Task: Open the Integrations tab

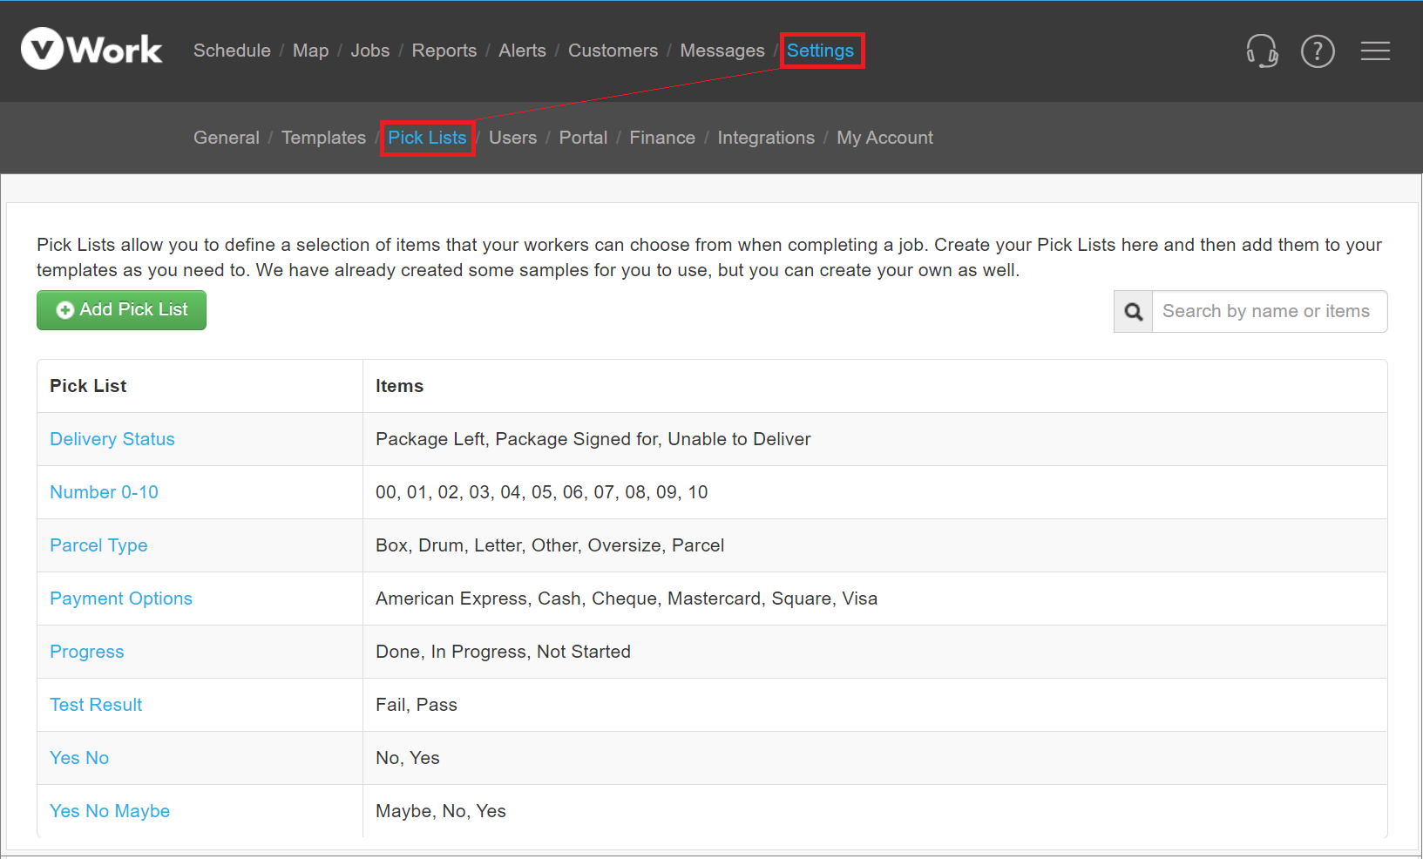Action: pos(766,138)
